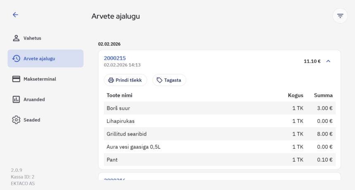Click the Vahetus person icon

pos(16,38)
